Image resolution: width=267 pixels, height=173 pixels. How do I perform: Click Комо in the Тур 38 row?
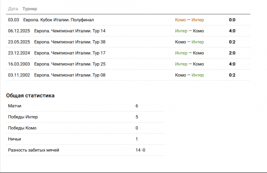point(180,42)
